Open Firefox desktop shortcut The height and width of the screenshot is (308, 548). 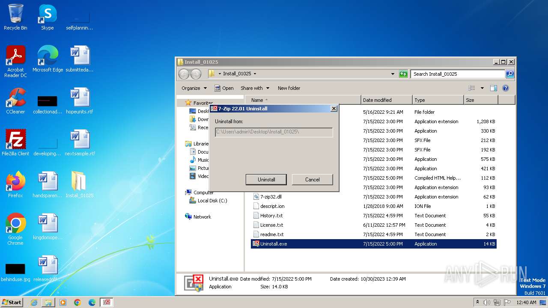coord(15,184)
